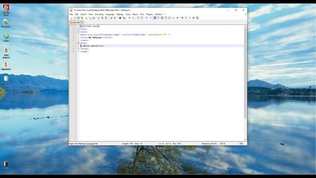The height and width of the screenshot is (178, 316).
Task: Open the View menu
Action: coord(91,14)
